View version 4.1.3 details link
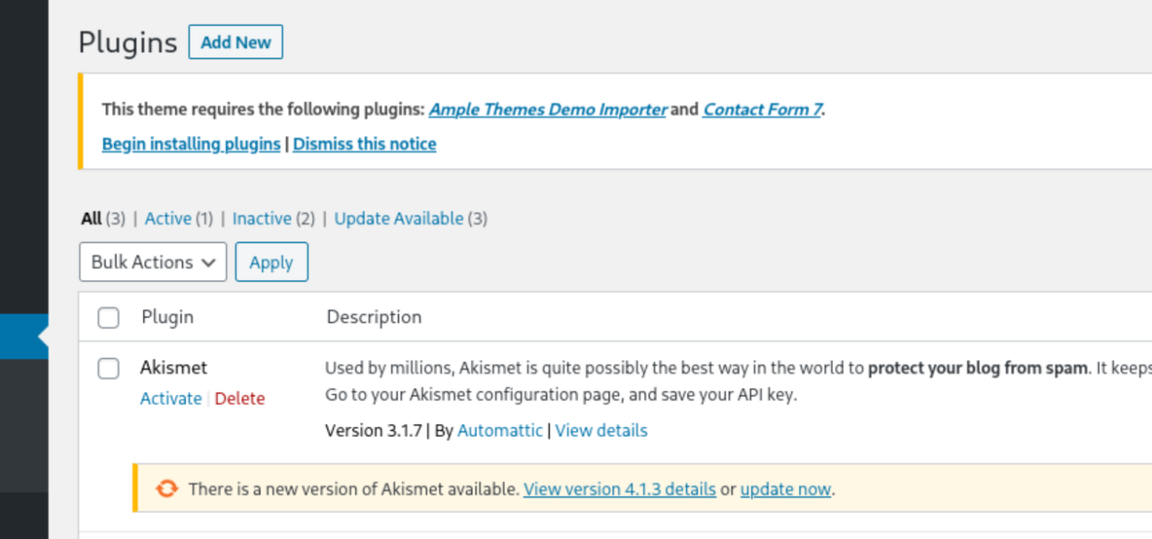Viewport: 1152px width, 539px height. click(x=620, y=489)
